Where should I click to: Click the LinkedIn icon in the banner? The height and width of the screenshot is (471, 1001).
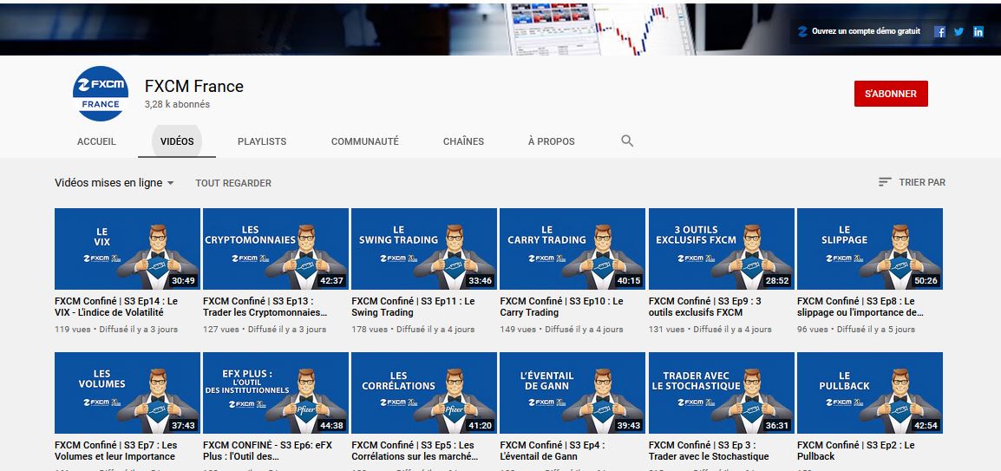pos(978,31)
